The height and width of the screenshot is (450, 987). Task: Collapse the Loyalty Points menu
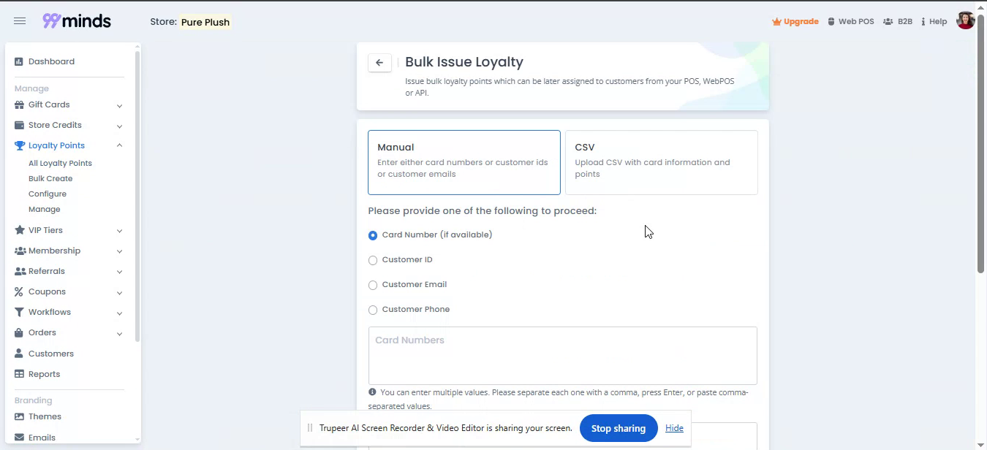point(119,145)
